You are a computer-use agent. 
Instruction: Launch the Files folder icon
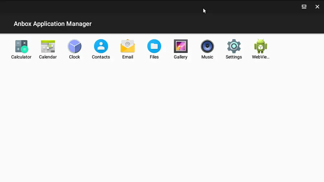point(154,46)
